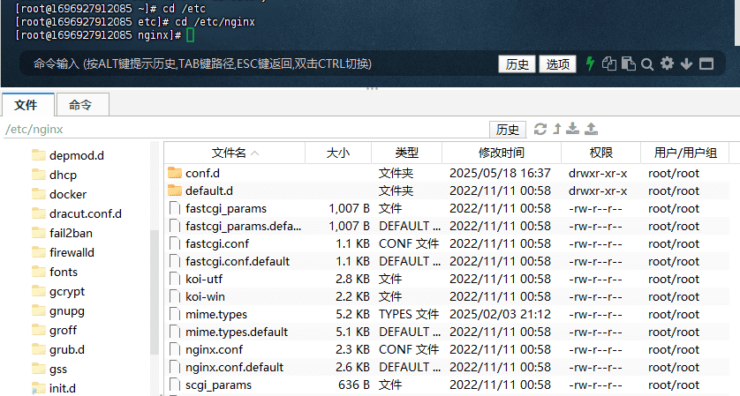Select the fastcgi_params file name
Screen dimensions: 740x396
tap(225, 208)
